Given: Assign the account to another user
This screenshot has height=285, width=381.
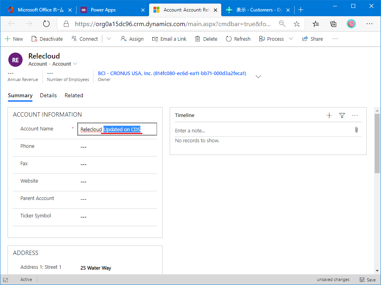Looking at the screenshot, I should [132, 39].
